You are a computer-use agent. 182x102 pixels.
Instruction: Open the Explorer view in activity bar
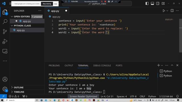(5, 12)
